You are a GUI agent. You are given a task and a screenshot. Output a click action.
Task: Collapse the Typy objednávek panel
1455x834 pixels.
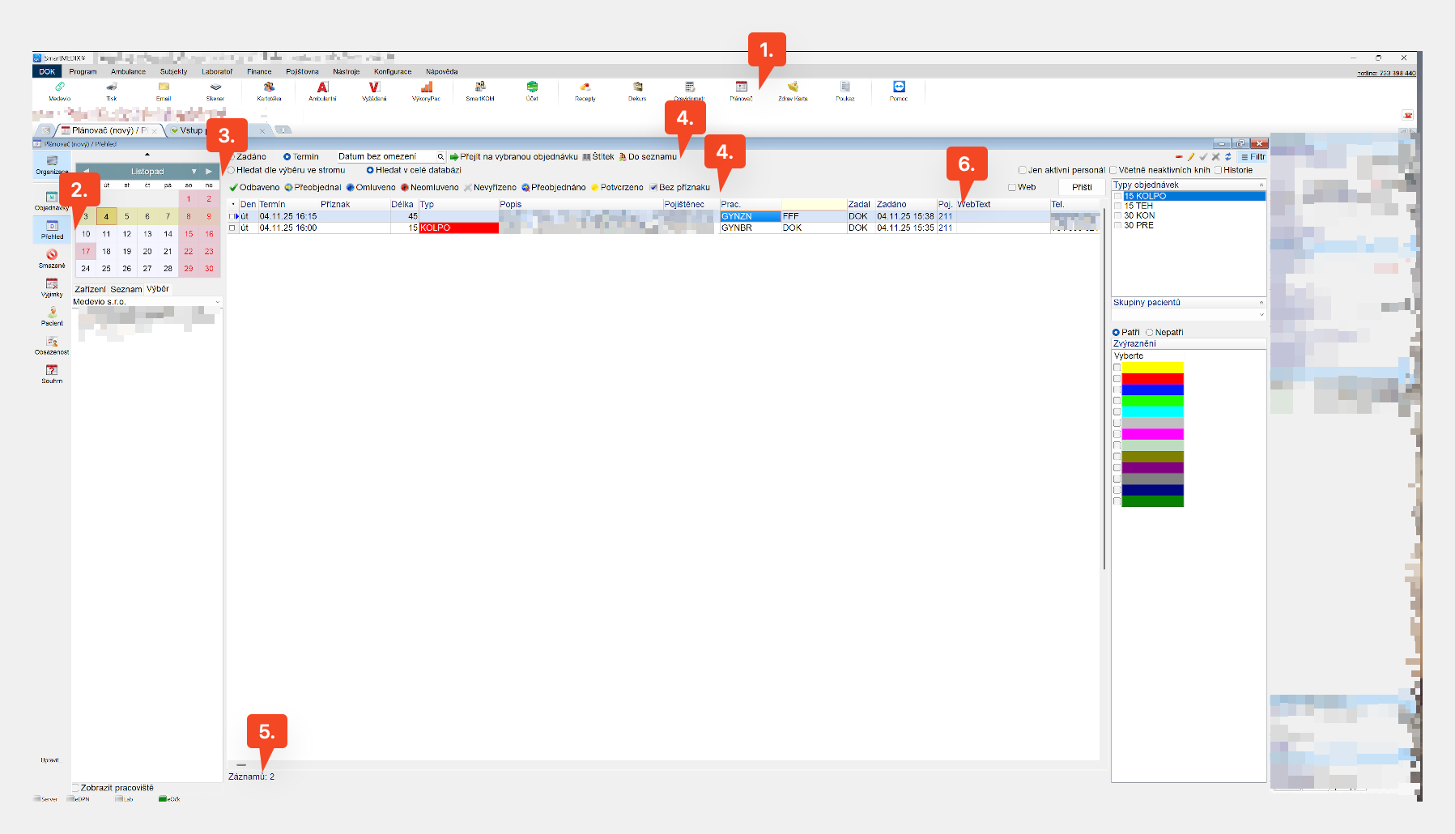click(x=1261, y=185)
